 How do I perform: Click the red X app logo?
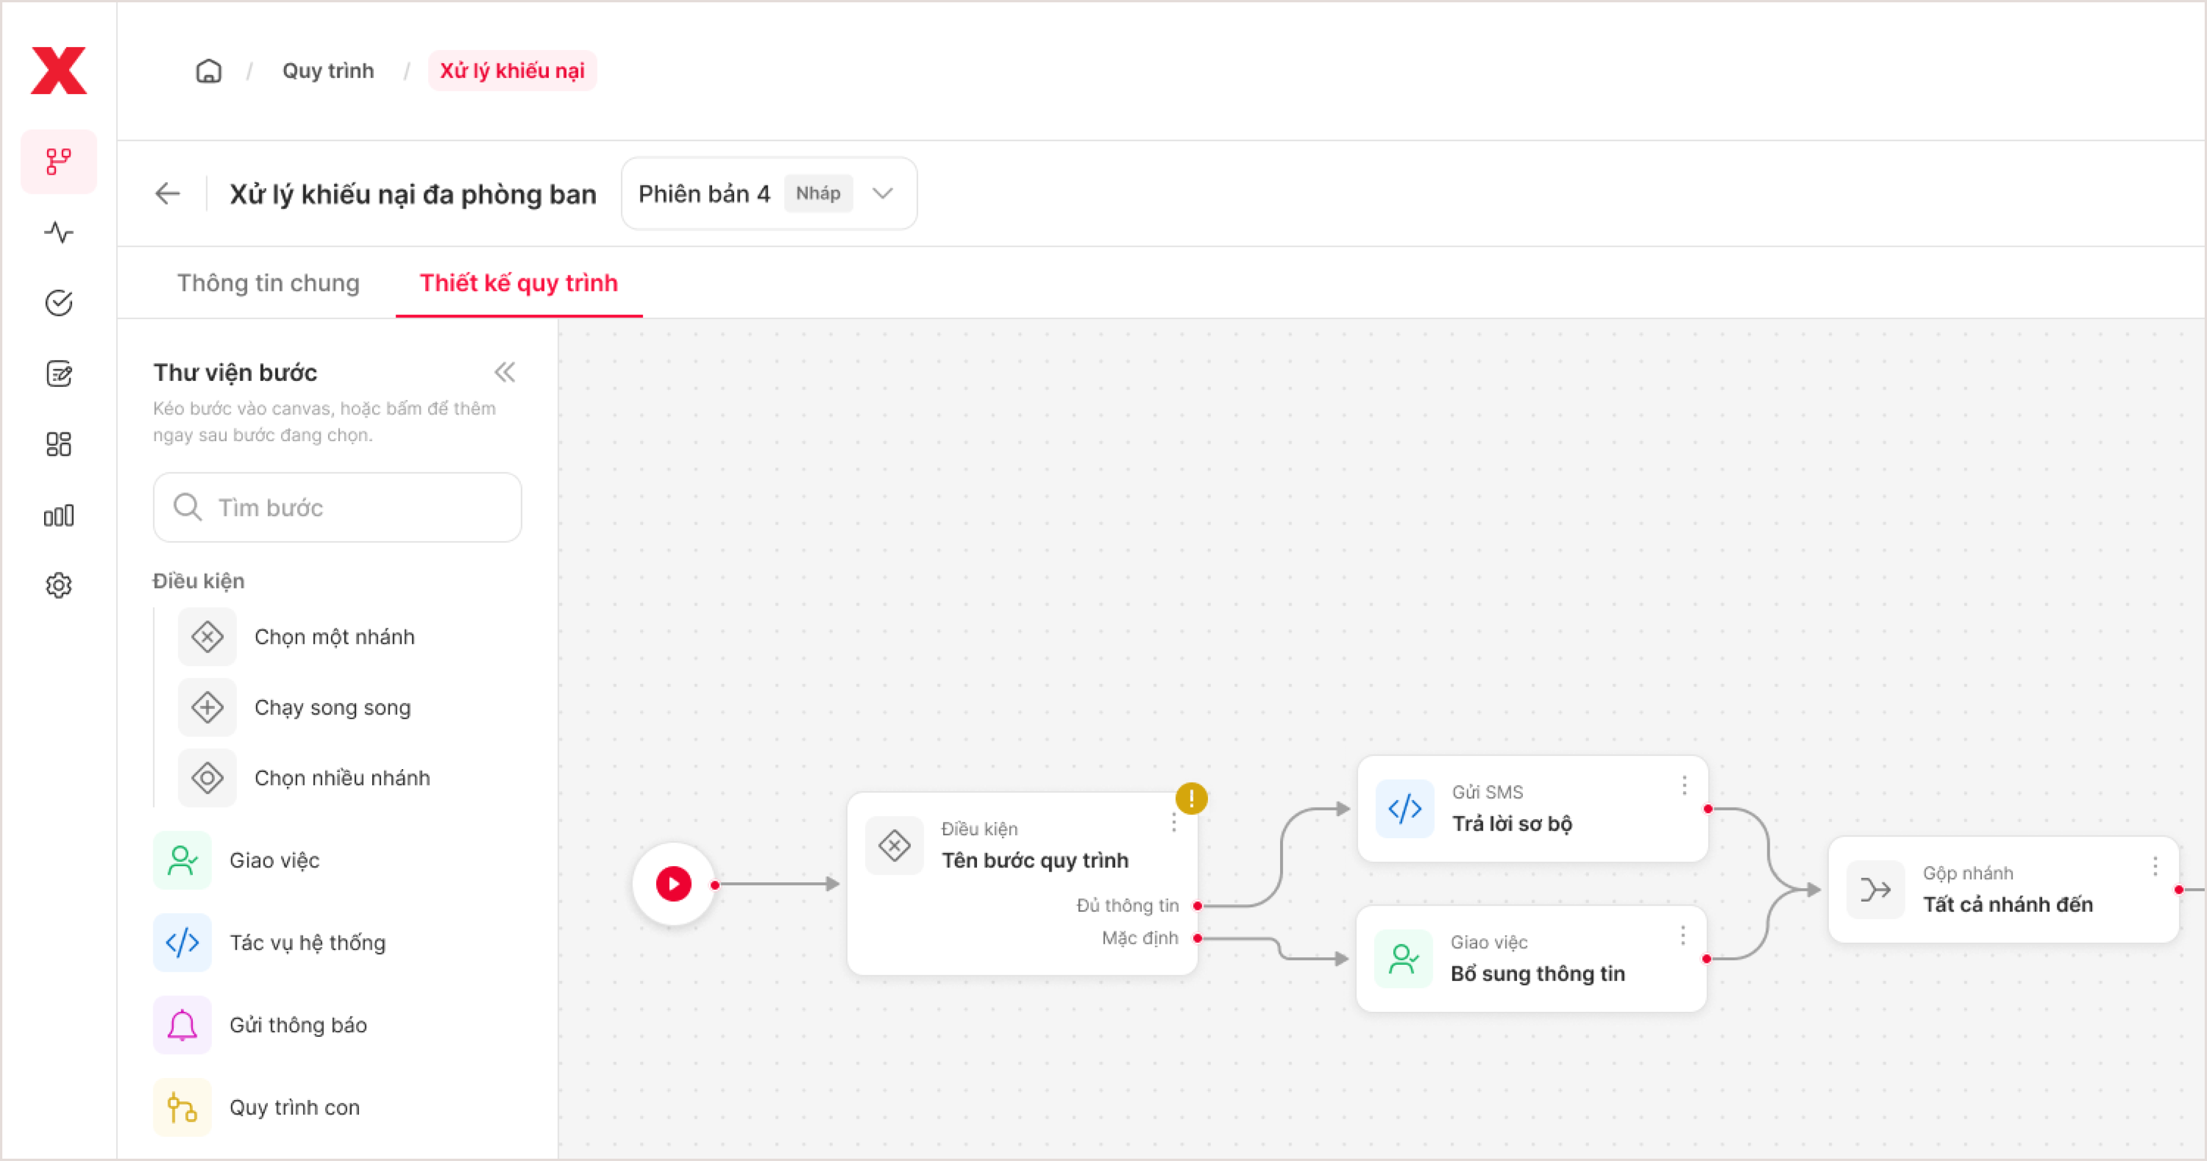click(x=58, y=70)
